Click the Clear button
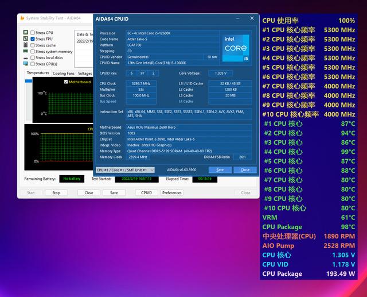This screenshot has height=297, width=367. [x=89, y=193]
